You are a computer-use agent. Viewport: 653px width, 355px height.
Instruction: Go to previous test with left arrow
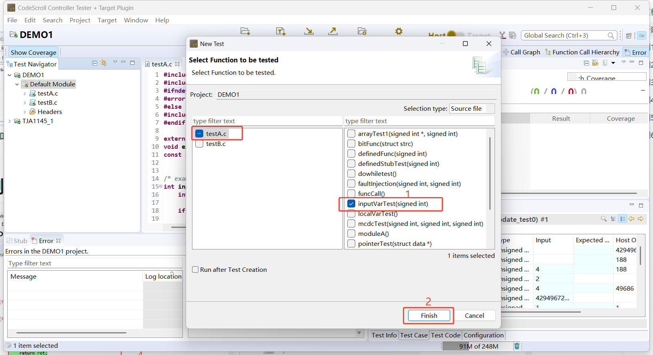631,219
